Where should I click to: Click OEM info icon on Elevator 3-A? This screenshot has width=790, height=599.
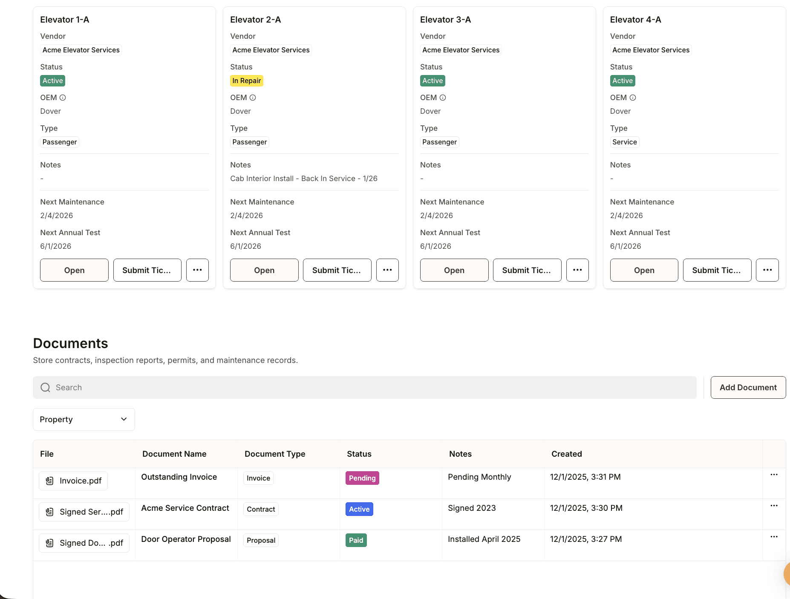(443, 98)
